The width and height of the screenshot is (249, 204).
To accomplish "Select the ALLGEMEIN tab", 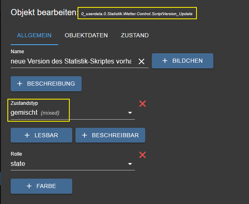I will (34, 36).
